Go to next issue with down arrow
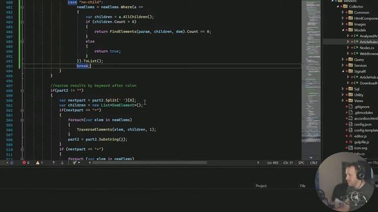The width and height of the screenshot is (378, 212). pos(62,163)
